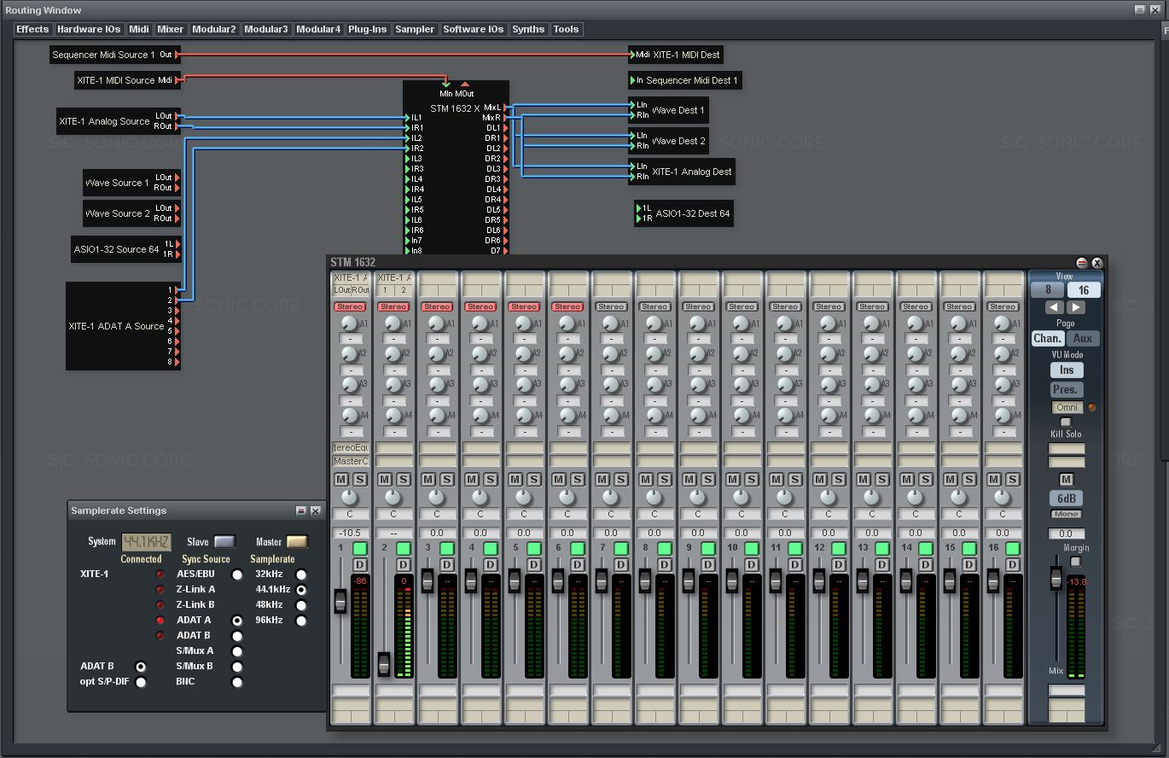Screen dimensions: 1169x758
Task: Click the MasterC insert slot on channel 1
Action: (350, 461)
